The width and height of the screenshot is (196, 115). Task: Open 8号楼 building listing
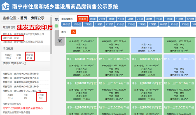pos(149,19)
